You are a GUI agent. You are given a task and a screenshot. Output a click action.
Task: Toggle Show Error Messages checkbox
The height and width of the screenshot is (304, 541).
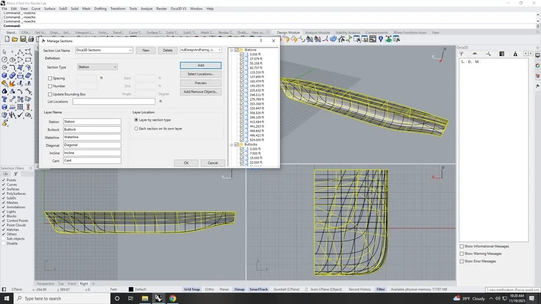[462, 261]
